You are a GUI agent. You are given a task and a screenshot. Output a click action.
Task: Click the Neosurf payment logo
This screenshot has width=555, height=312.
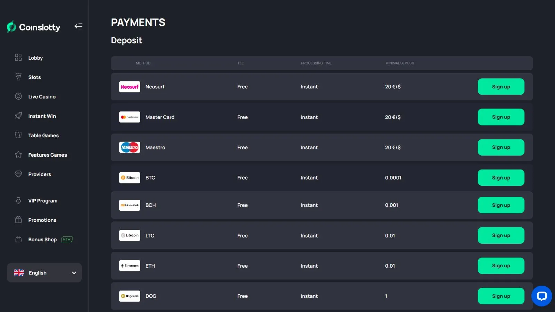click(x=130, y=87)
